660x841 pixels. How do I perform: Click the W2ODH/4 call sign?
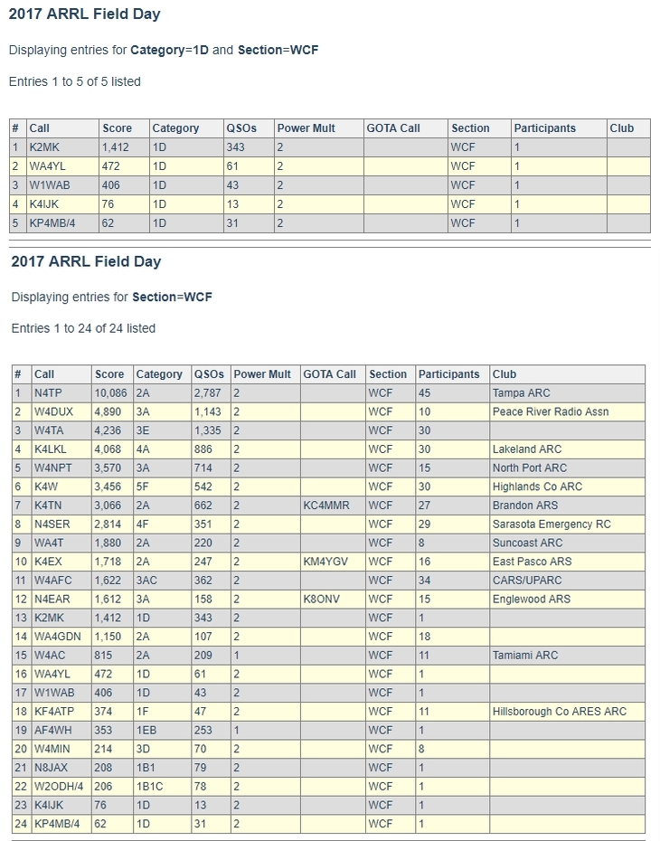point(59,787)
